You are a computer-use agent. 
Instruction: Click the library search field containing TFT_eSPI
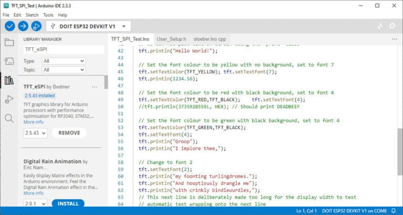(x=63, y=50)
